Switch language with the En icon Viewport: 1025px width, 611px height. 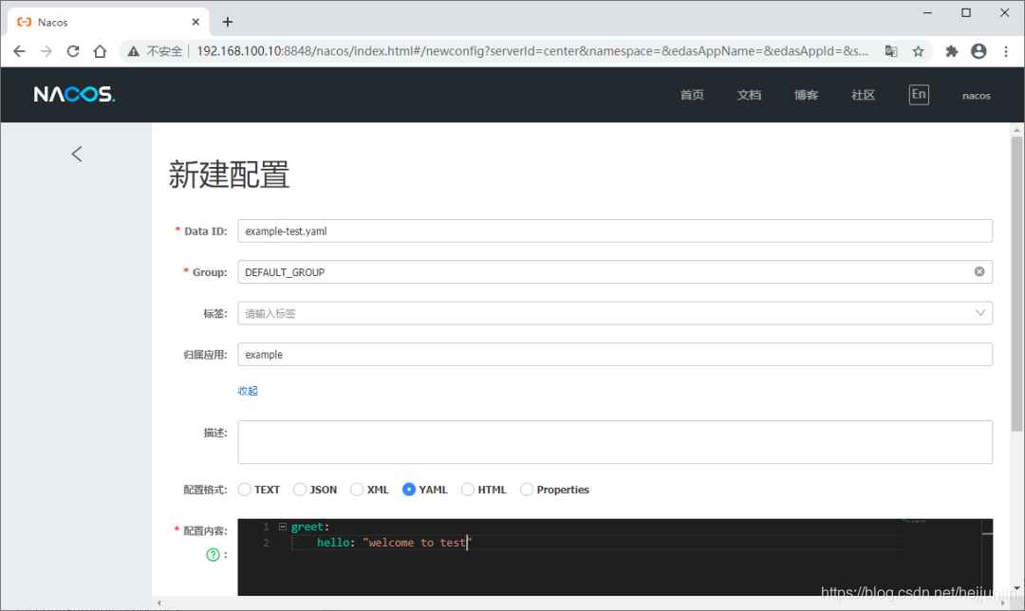pyautogui.click(x=918, y=94)
